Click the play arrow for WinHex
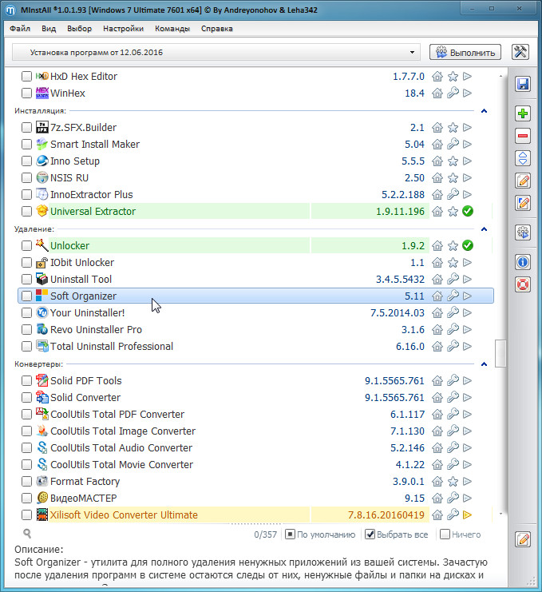Viewport: 542px width, 592px height. tap(467, 93)
